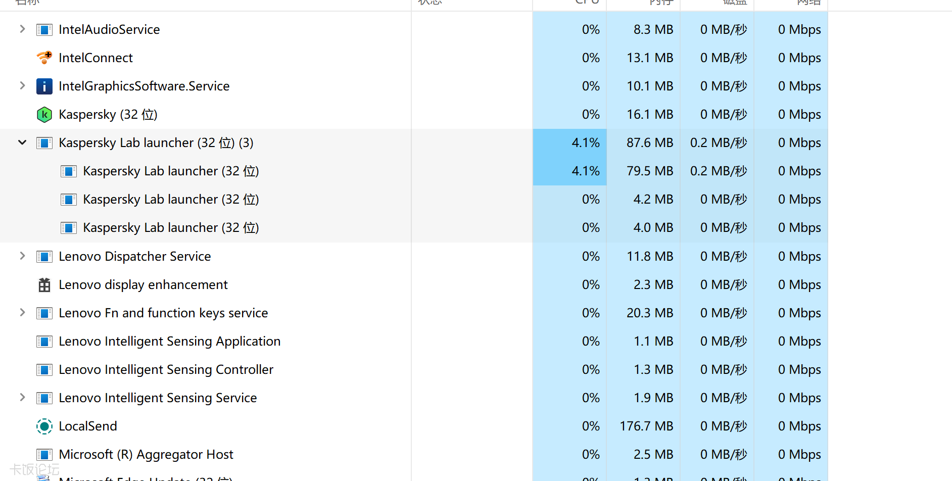
Task: Select Lenovo display enhancement process name
Action: [x=143, y=285]
